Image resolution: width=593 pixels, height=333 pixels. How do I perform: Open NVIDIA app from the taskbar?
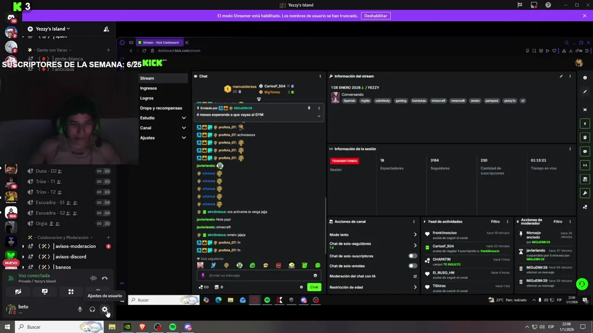pyautogui.click(x=127, y=327)
